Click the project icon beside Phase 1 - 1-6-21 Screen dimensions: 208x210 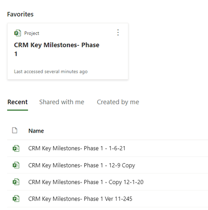[x=16, y=148]
